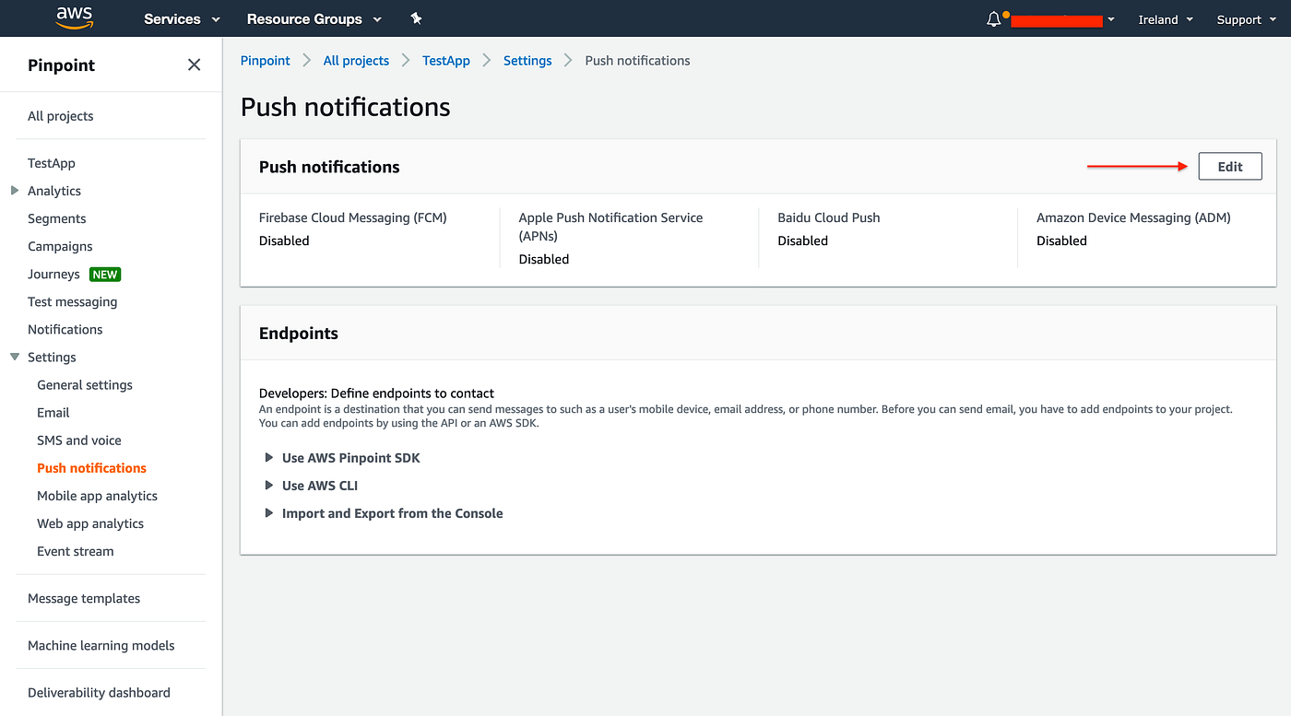This screenshot has width=1291, height=716.
Task: Close the Pinpoint sidebar with the X
Action: point(194,65)
